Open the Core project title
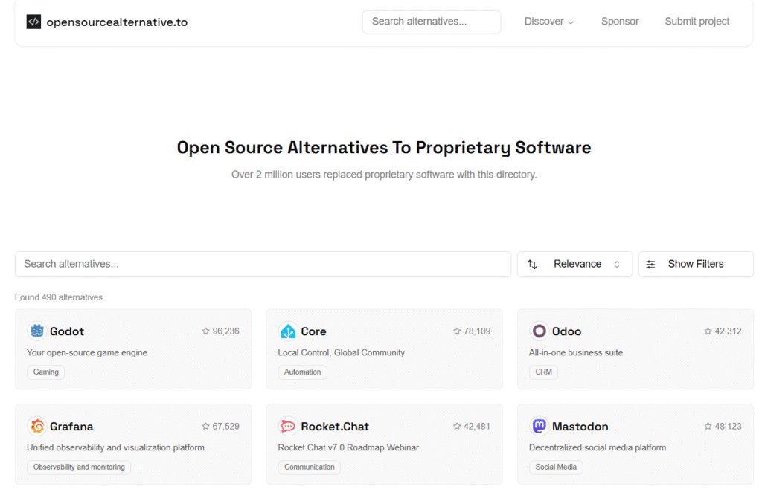The height and width of the screenshot is (492, 762). pyautogui.click(x=313, y=331)
